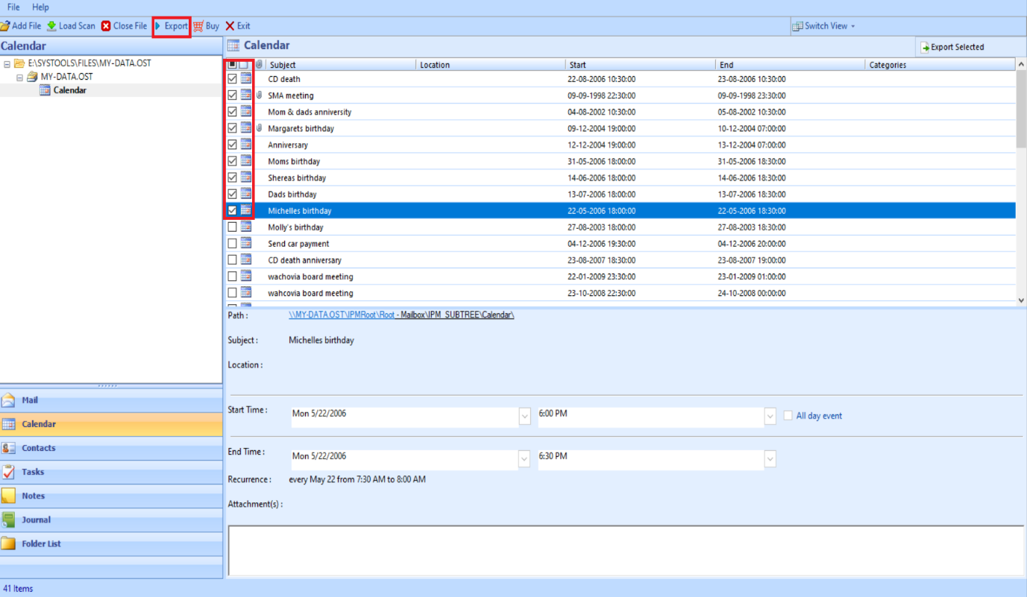The height and width of the screenshot is (597, 1027).
Task: Check the Send car payment checkbox
Action: coord(232,243)
